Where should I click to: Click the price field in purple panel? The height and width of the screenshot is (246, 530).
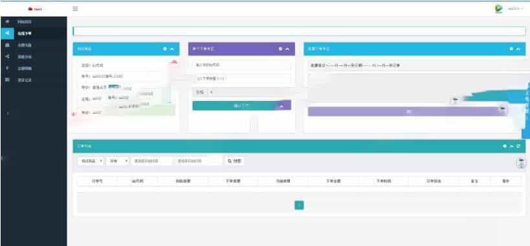point(241,92)
